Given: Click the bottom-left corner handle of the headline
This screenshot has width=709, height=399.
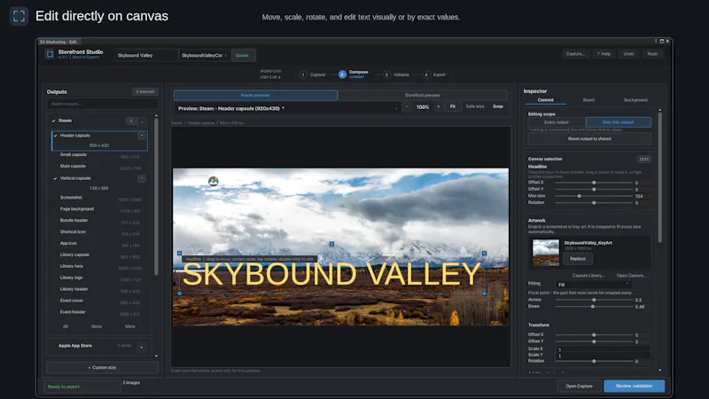Looking at the screenshot, I should pyautogui.click(x=180, y=293).
